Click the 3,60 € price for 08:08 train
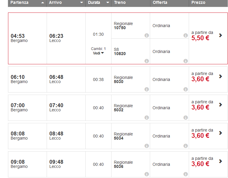Screen dimensions: 228x178 200,136
